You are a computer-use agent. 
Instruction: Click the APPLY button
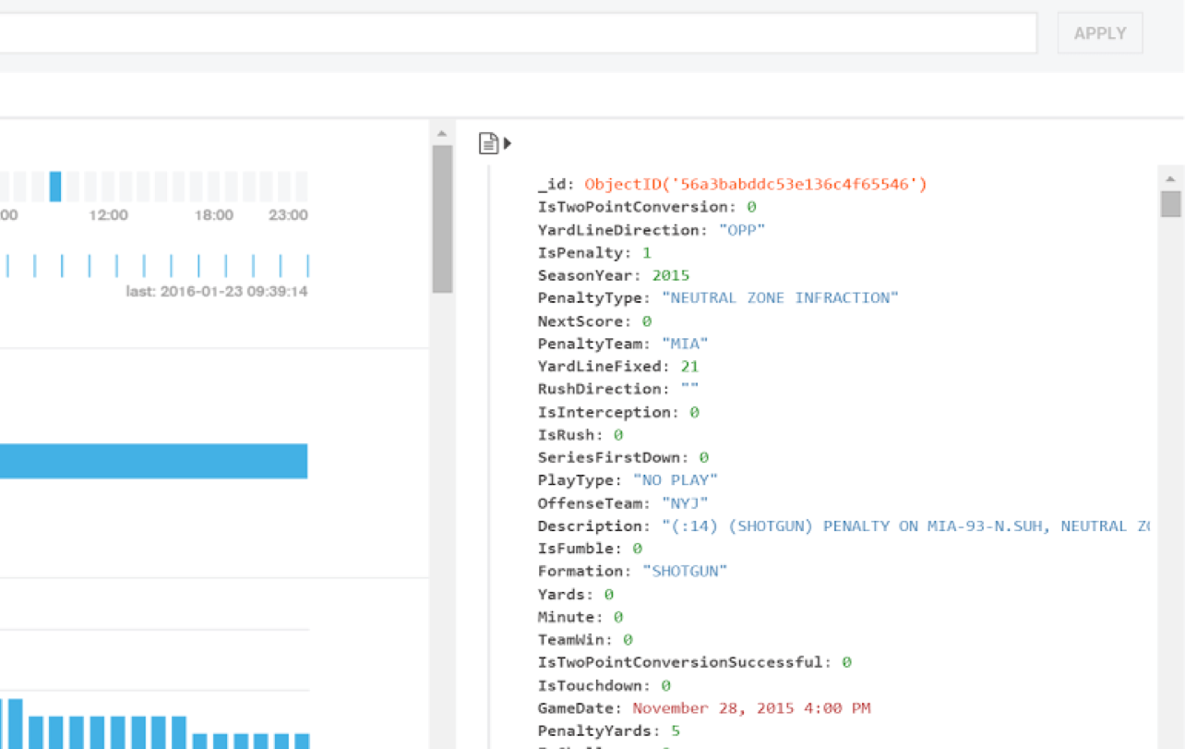tap(1099, 33)
